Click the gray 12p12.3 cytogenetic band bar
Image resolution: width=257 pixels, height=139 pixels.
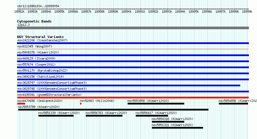click(x=133, y=28)
